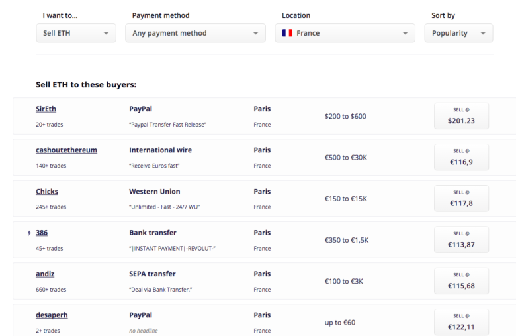Screen dimensions: 516x336
Task: Click '|INSTANT PAYMENT|-REVOLUT-' headline
Action: click(172, 248)
